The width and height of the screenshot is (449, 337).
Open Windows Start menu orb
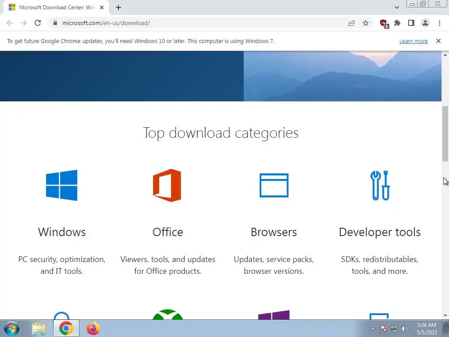[12, 328]
